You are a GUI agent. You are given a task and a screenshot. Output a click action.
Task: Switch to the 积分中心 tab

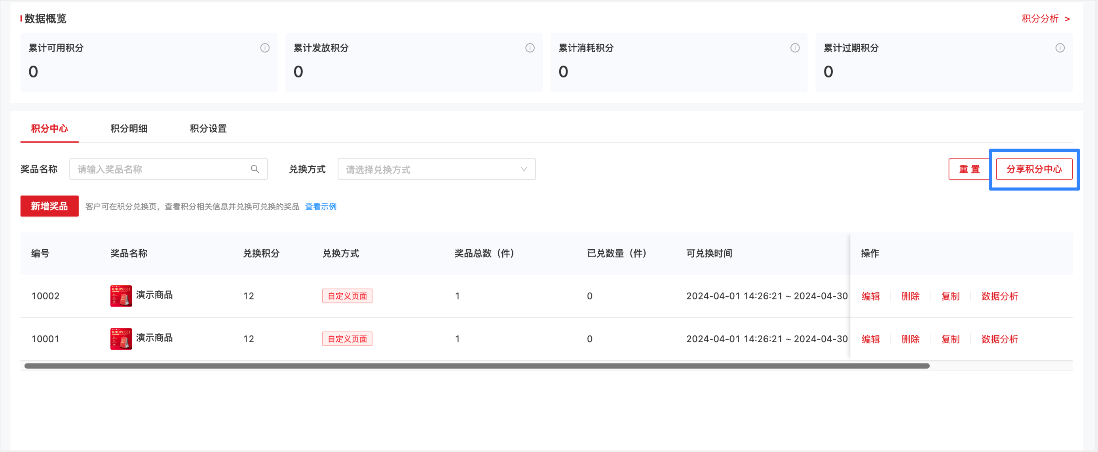coord(49,128)
